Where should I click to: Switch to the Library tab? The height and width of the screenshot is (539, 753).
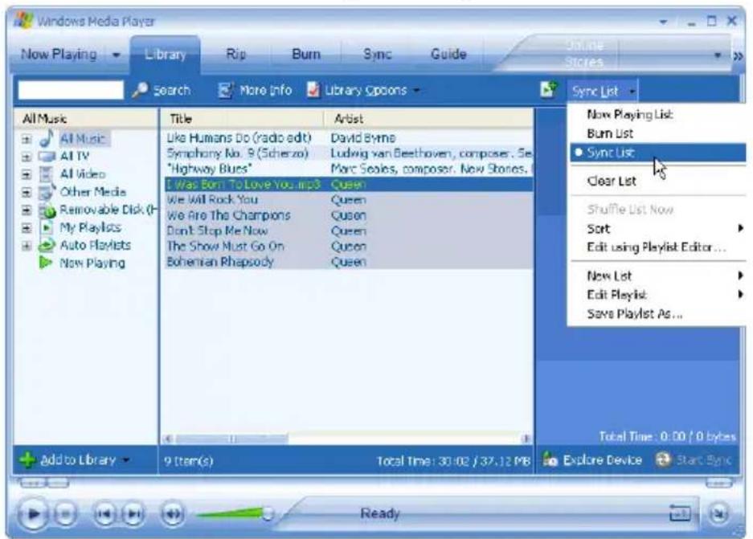[x=166, y=55]
